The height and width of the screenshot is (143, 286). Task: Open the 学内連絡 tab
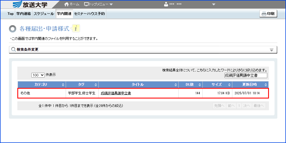(x=23, y=14)
